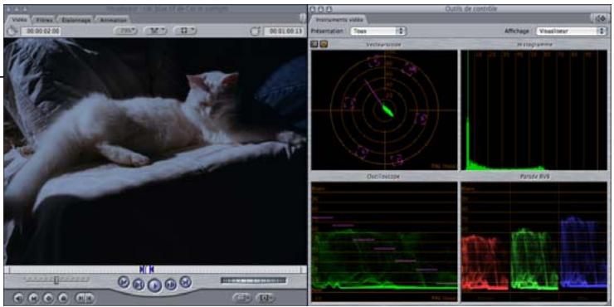Set the In point with Mark In
Image resolution: width=614 pixels, height=307 pixels.
(80, 298)
